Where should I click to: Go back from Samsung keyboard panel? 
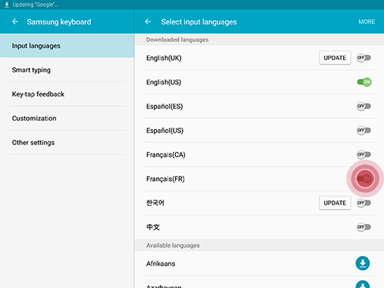[15, 22]
